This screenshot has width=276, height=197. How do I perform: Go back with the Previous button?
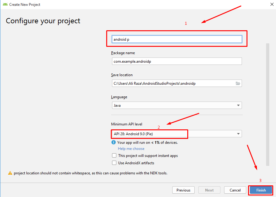point(183,190)
